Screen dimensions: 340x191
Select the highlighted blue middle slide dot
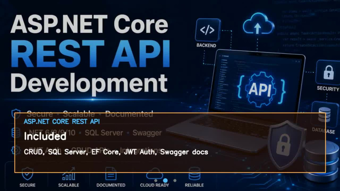[165, 180]
